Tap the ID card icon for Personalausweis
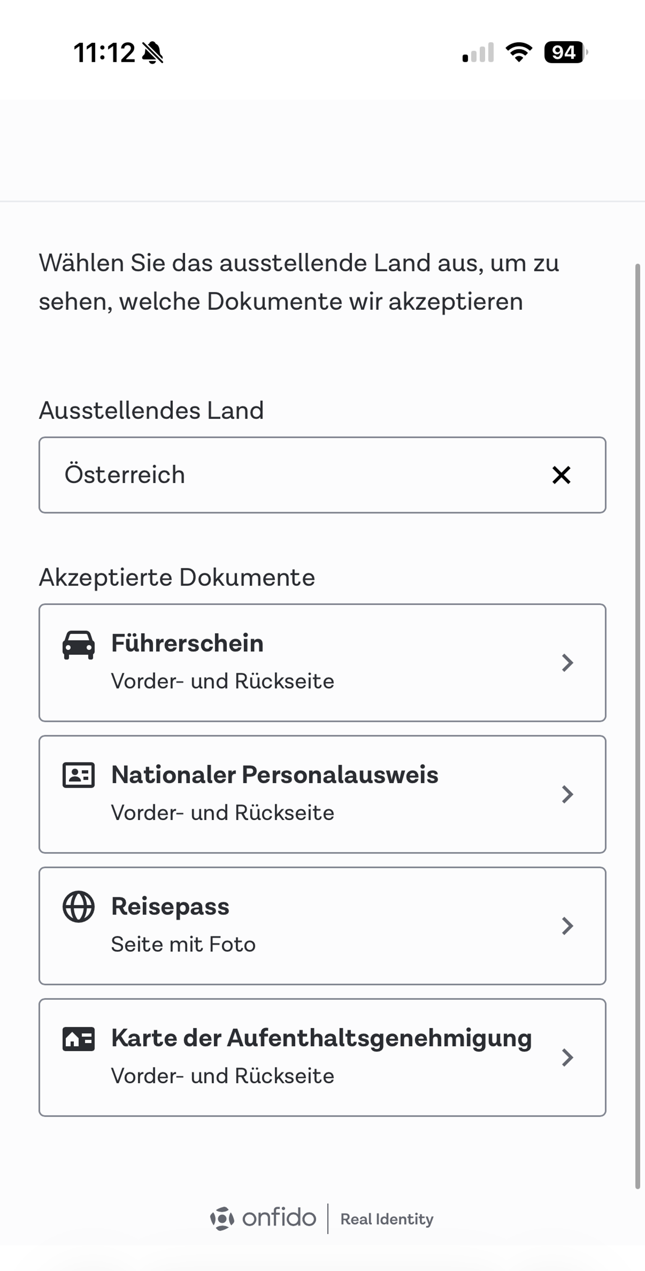The image size is (645, 1271). point(79,775)
